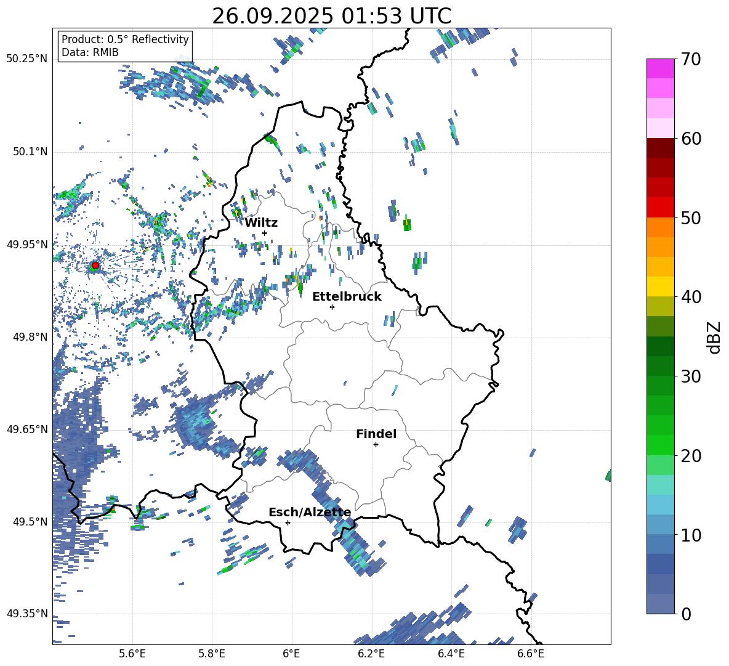Click the bright red colorbar swatch above 50
Screen dimensions: 729x666
[x=661, y=207]
